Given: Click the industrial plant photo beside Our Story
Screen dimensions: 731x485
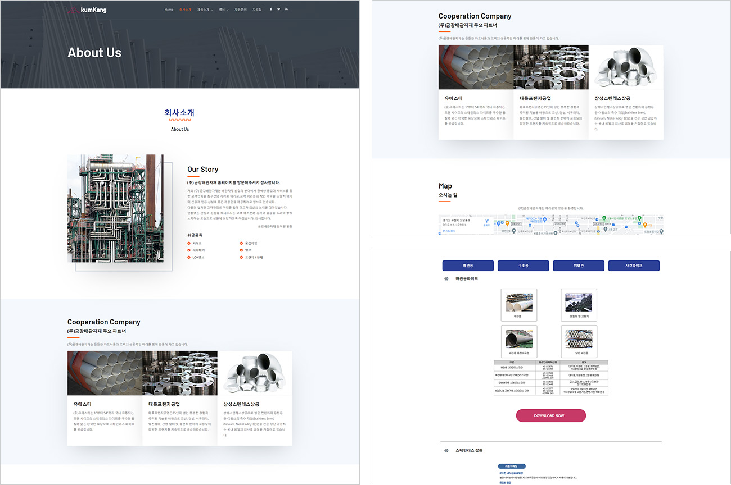Looking at the screenshot, I should click(x=115, y=208).
